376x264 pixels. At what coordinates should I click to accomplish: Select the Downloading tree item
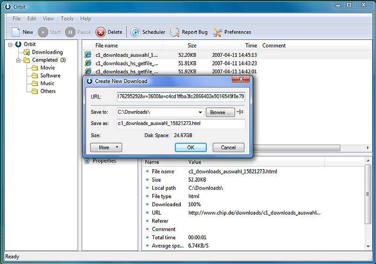pyautogui.click(x=47, y=52)
